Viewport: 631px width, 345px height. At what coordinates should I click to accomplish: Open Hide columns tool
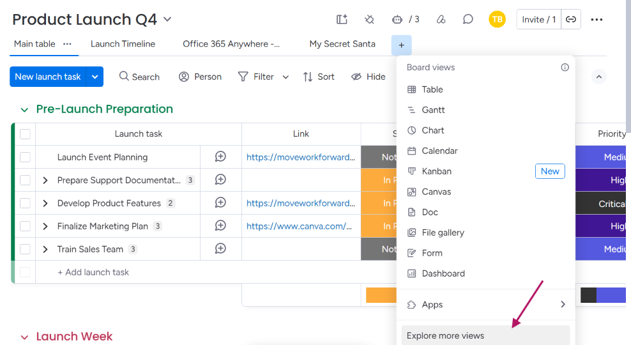coord(369,77)
